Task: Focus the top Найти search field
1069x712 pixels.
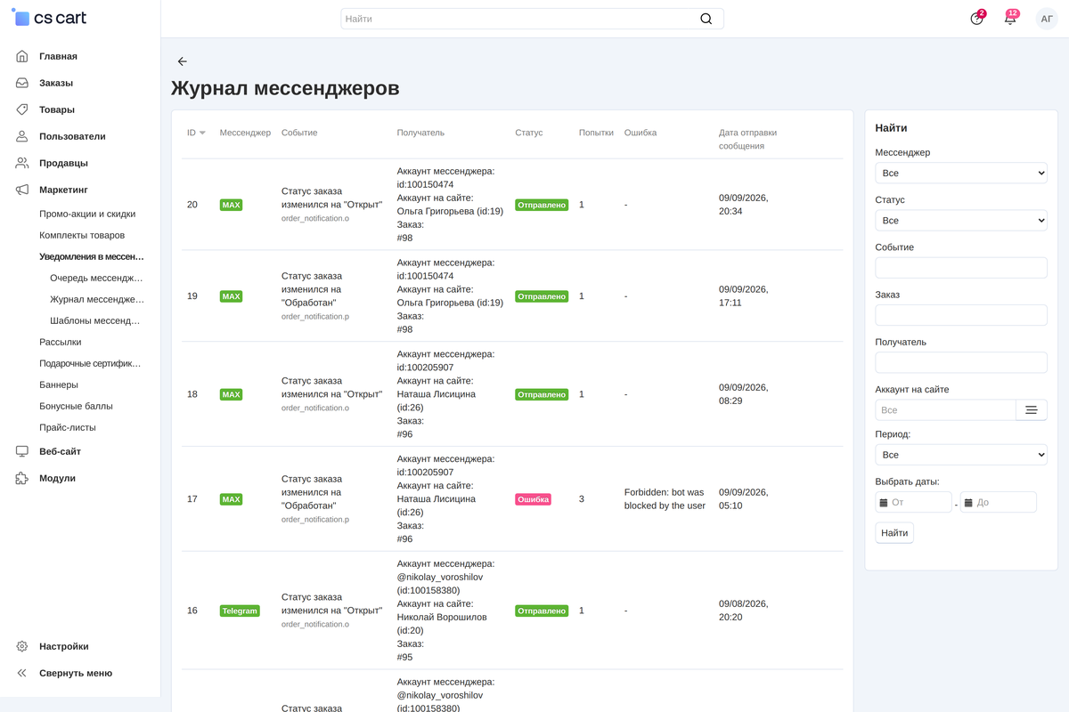Action: click(x=532, y=19)
